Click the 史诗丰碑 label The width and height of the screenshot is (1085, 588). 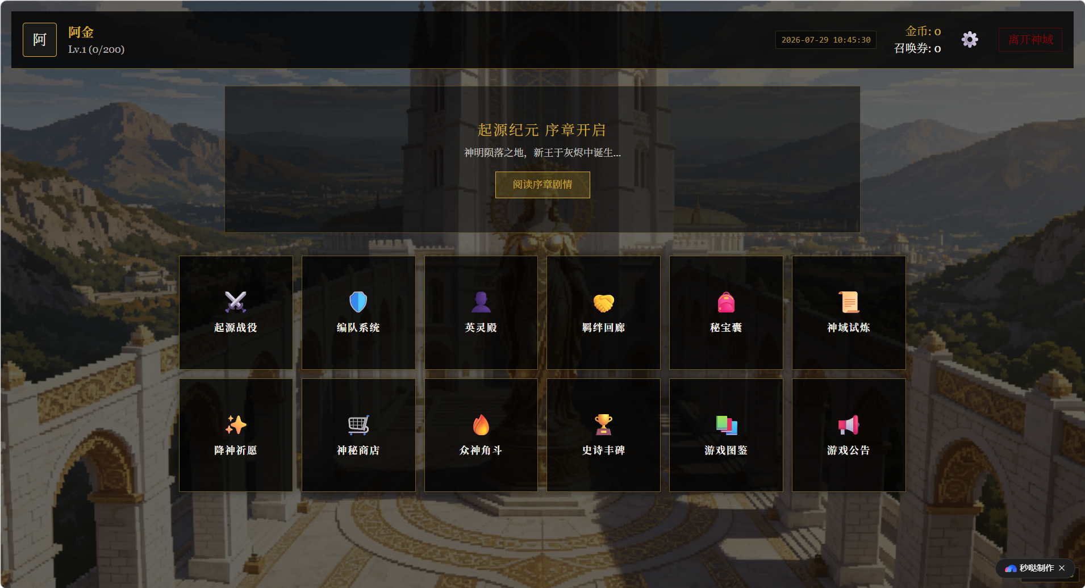point(603,451)
